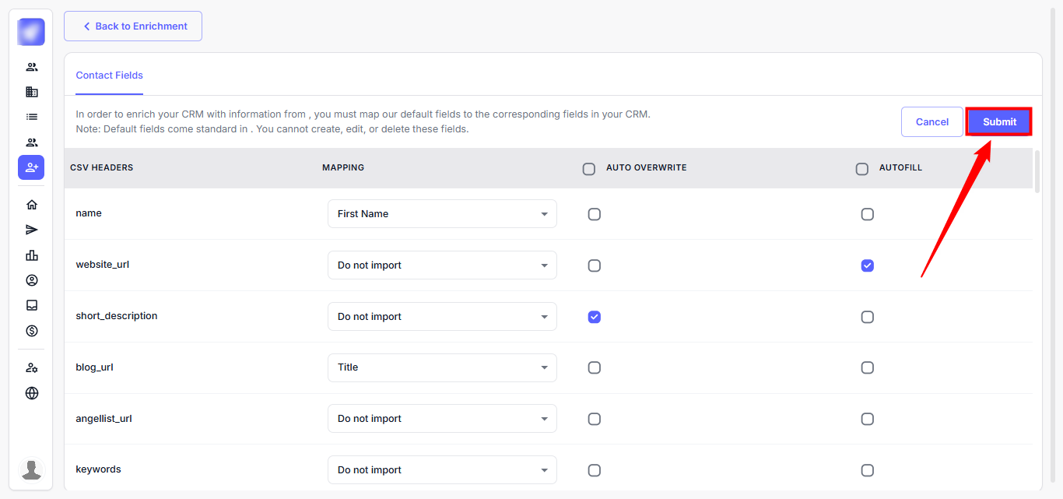Expand the blog_url mapping dropdown showing Title
The width and height of the screenshot is (1063, 499).
point(442,367)
